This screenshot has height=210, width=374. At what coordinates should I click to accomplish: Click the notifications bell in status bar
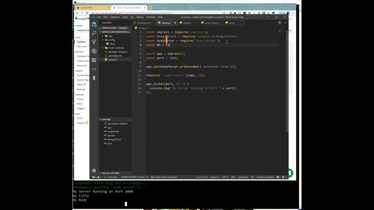283,177
